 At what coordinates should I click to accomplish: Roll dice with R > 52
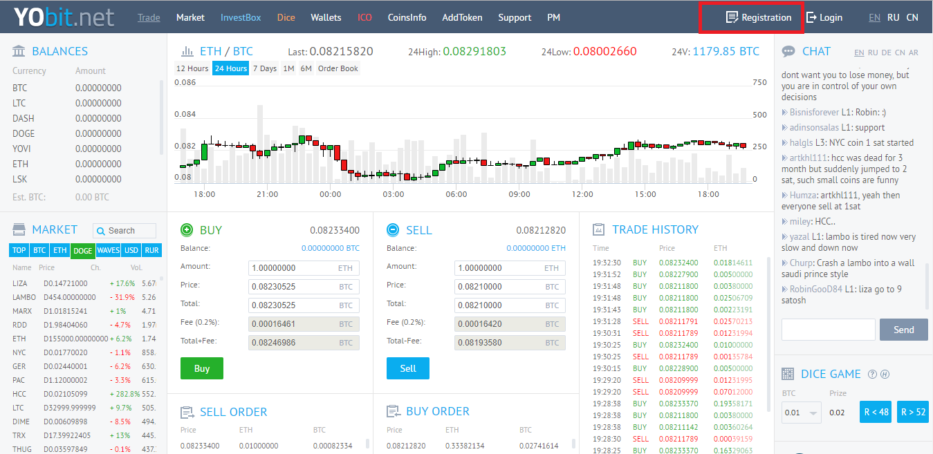tap(913, 412)
